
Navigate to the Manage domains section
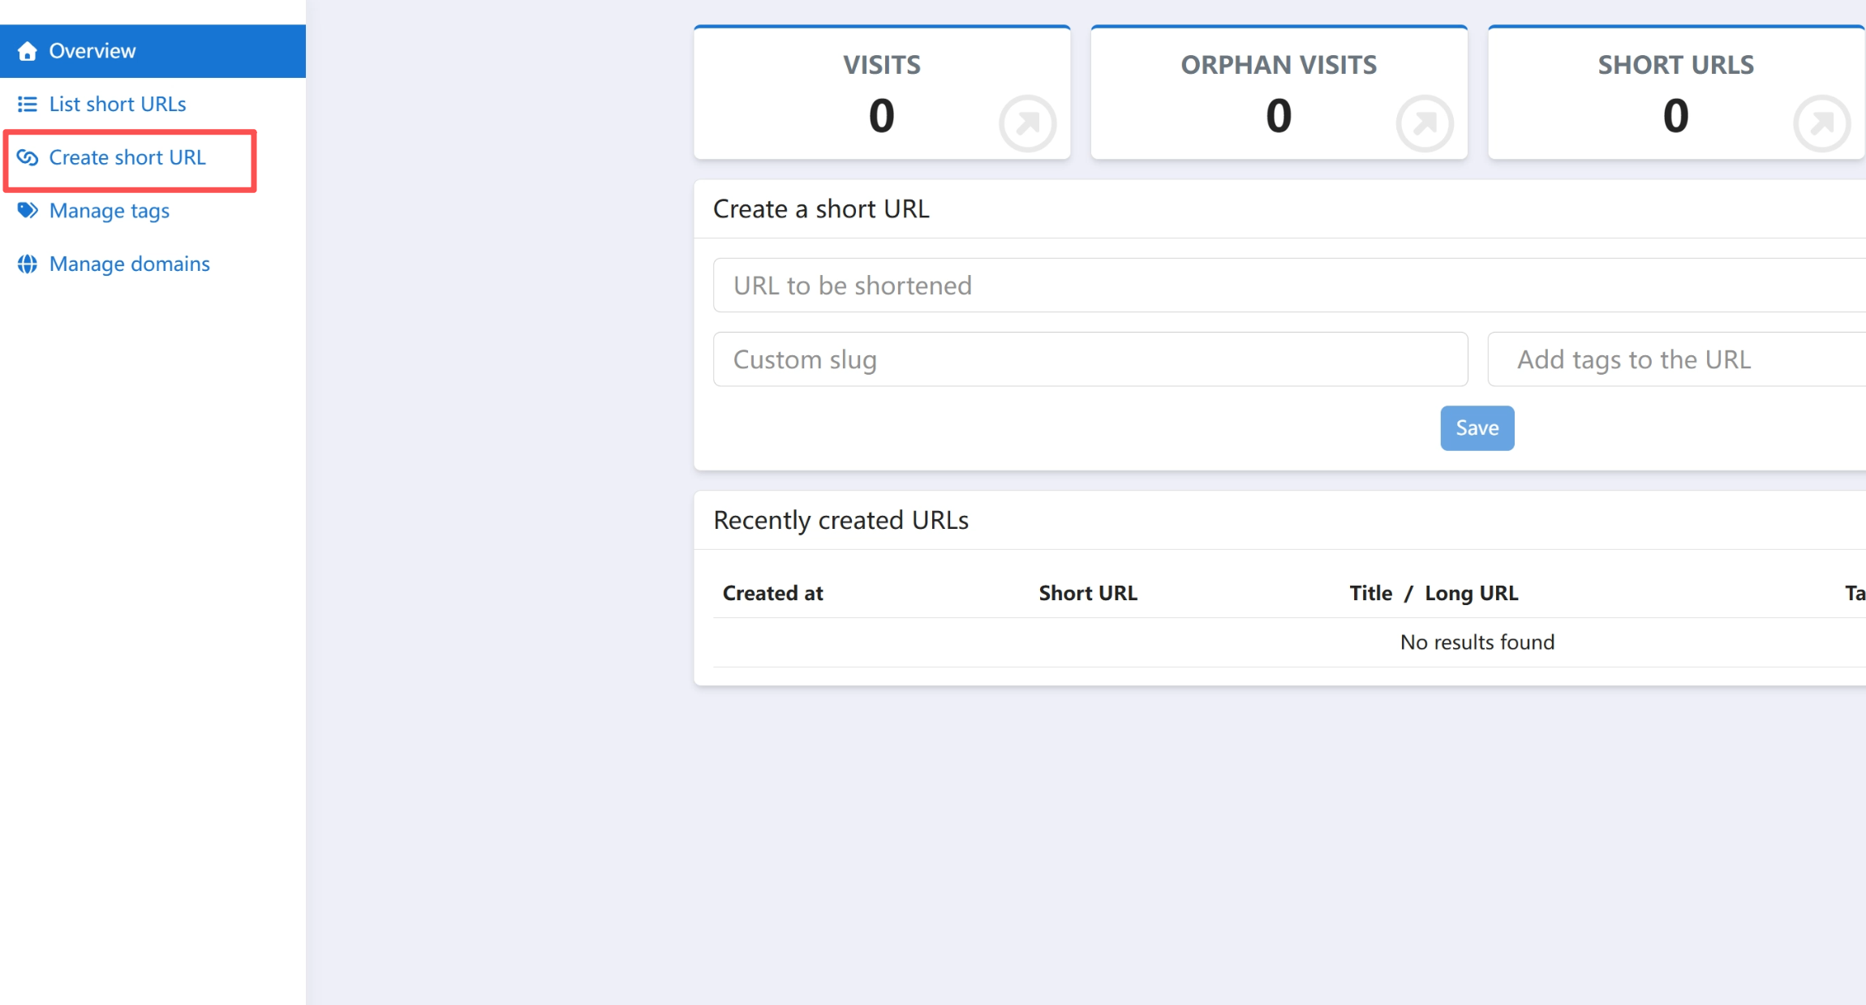click(x=130, y=264)
